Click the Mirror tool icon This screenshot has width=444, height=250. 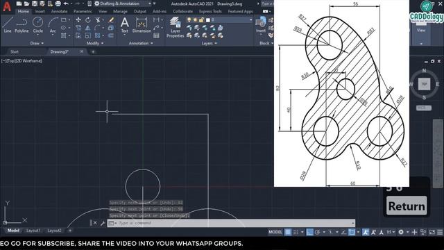click(x=88, y=28)
